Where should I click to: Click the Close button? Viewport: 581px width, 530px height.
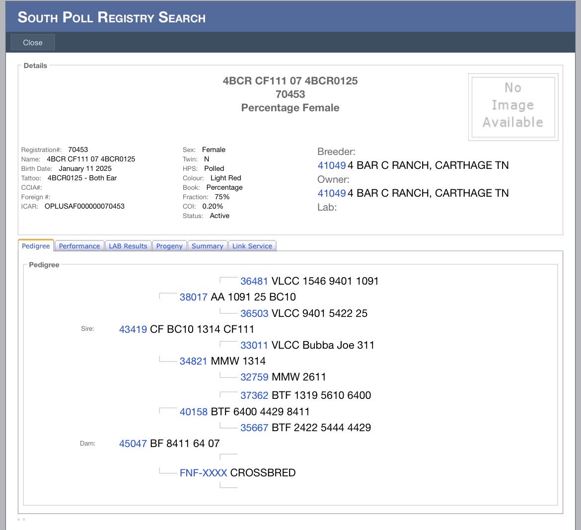pyautogui.click(x=33, y=43)
